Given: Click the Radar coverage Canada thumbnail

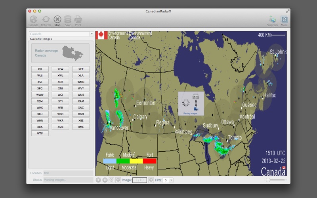Looking at the screenshot, I should coord(60,53).
